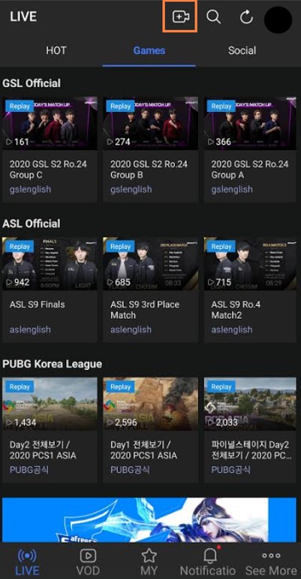Refresh the live list
The height and width of the screenshot is (579, 301).
(x=245, y=17)
